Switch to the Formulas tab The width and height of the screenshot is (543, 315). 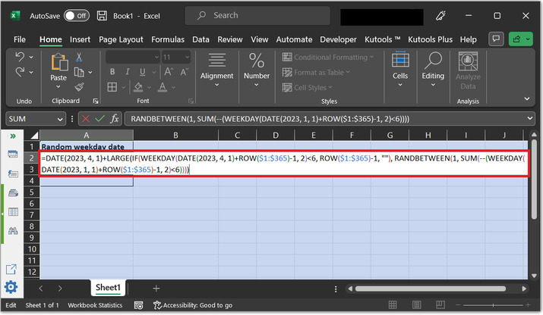click(x=168, y=39)
